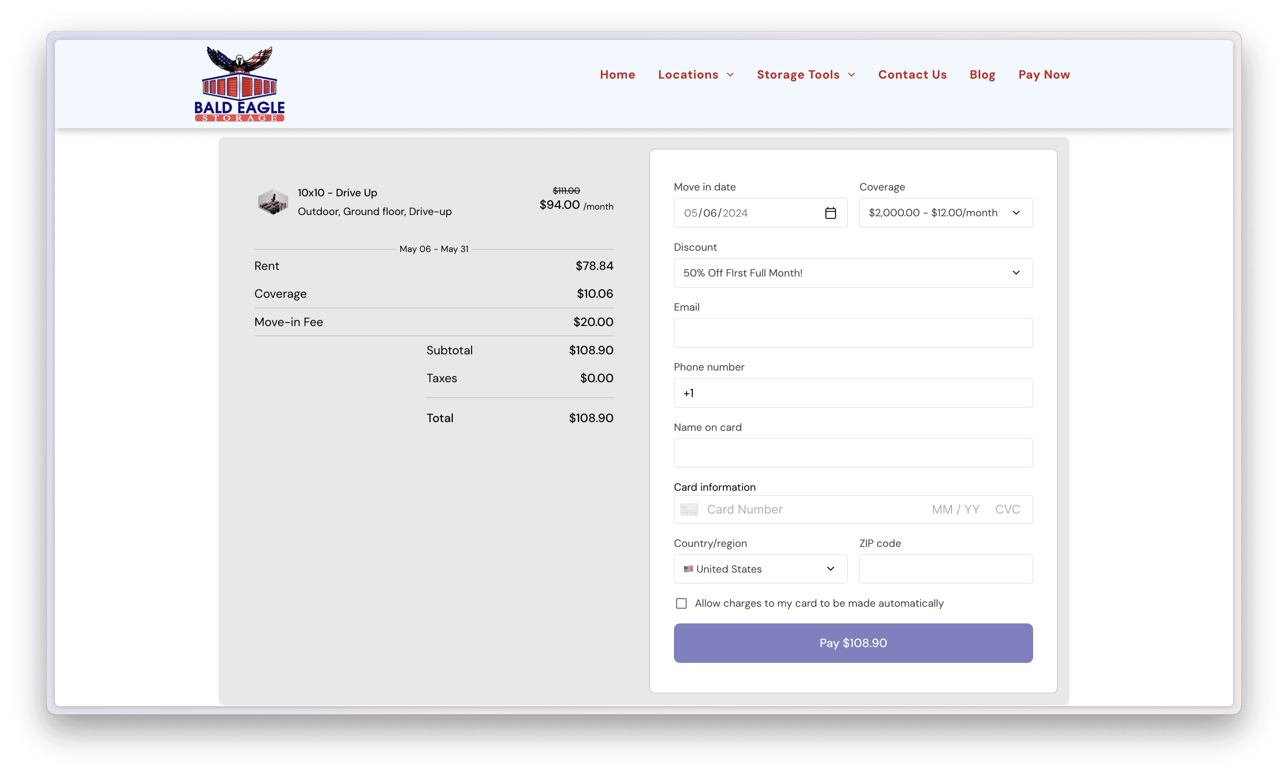Enable automatic card charges checkbox
This screenshot has width=1288, height=776.
[681, 603]
